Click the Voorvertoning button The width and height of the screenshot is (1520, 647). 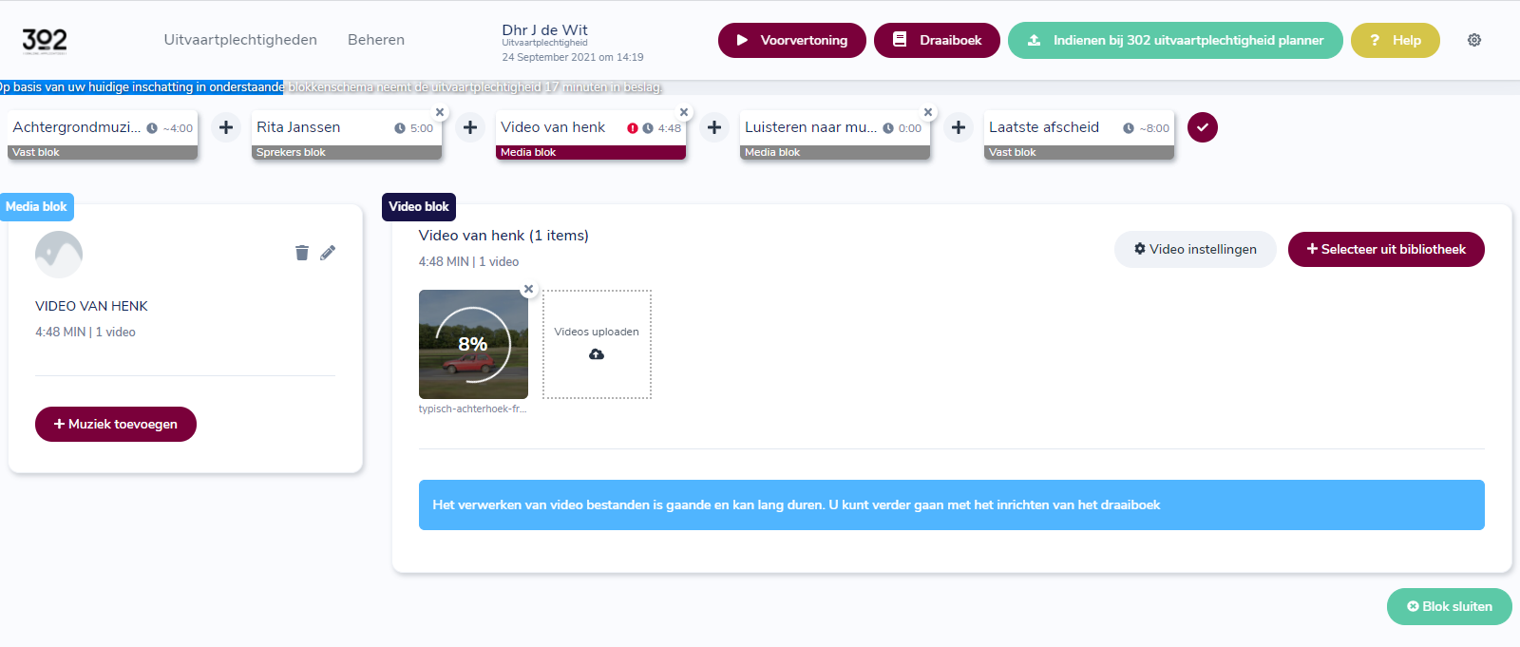[x=792, y=40]
